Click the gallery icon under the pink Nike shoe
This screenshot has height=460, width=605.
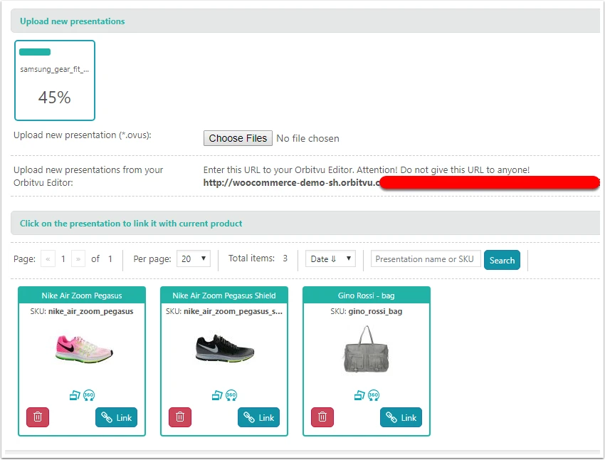click(75, 395)
